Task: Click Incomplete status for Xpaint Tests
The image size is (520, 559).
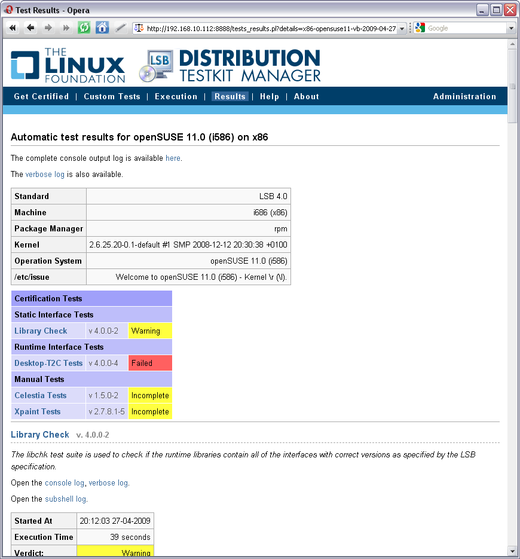Action: tap(150, 412)
